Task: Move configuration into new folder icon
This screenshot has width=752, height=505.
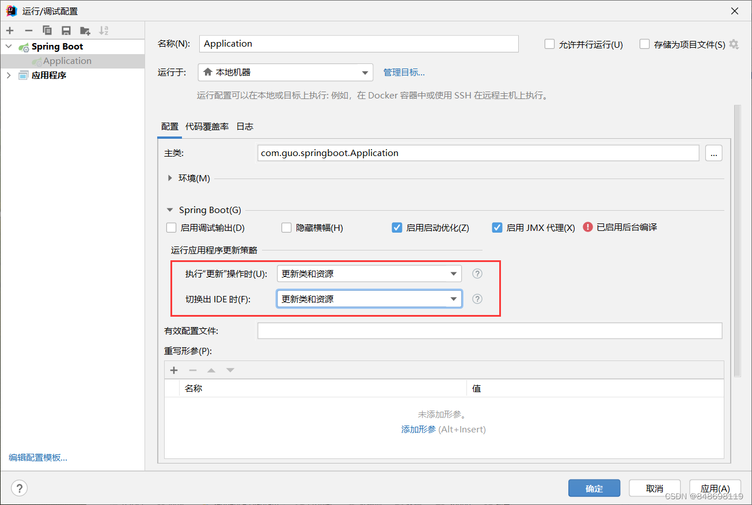Action: 85,31
